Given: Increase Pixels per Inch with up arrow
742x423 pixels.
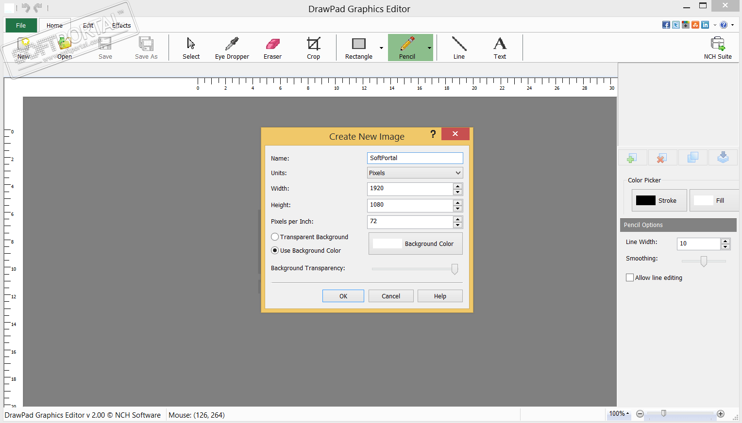Looking at the screenshot, I should point(457,219).
